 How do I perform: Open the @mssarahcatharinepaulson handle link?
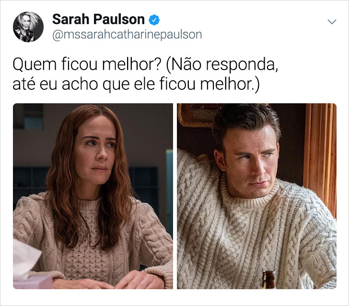click(127, 35)
